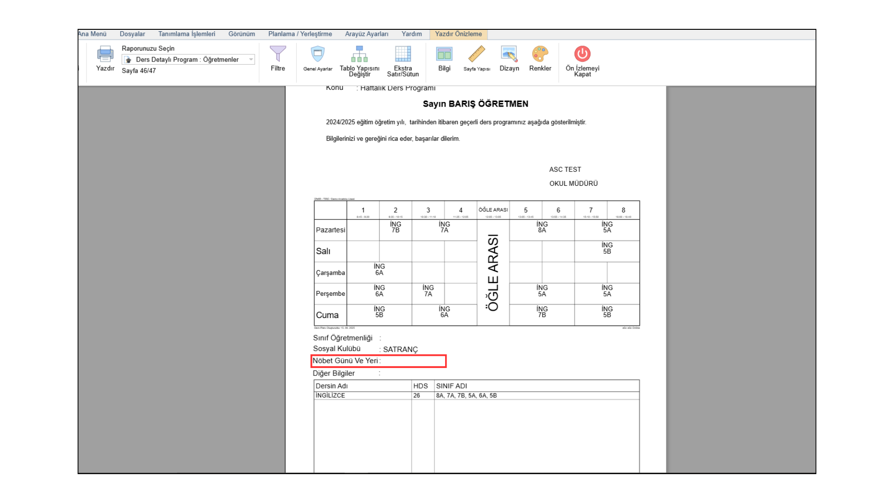Image resolution: width=894 pixels, height=503 pixels.
Task: Open Ekstra Satır/Sütun tool
Action: point(403,54)
